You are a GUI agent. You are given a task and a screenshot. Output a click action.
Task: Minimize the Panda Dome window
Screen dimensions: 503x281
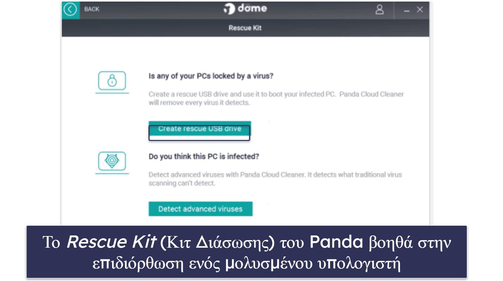(x=407, y=10)
